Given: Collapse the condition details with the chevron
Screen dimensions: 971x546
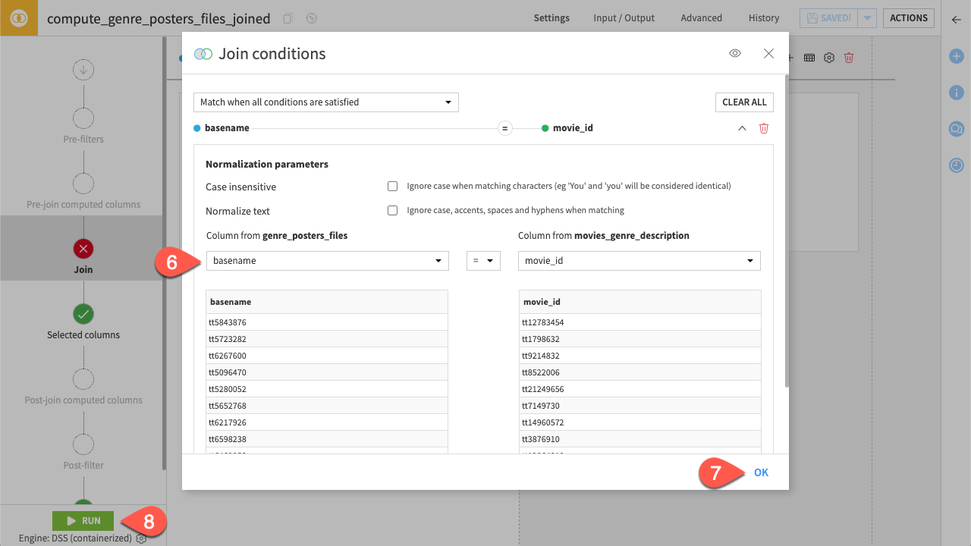Looking at the screenshot, I should tap(742, 128).
